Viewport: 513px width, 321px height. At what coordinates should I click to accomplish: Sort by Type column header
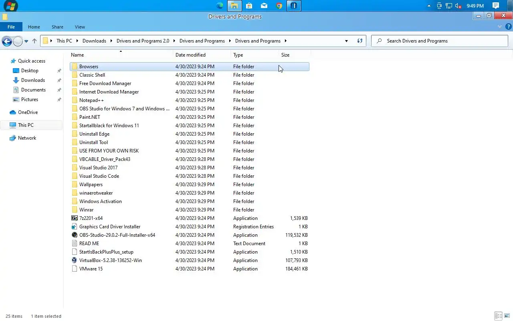coord(238,55)
